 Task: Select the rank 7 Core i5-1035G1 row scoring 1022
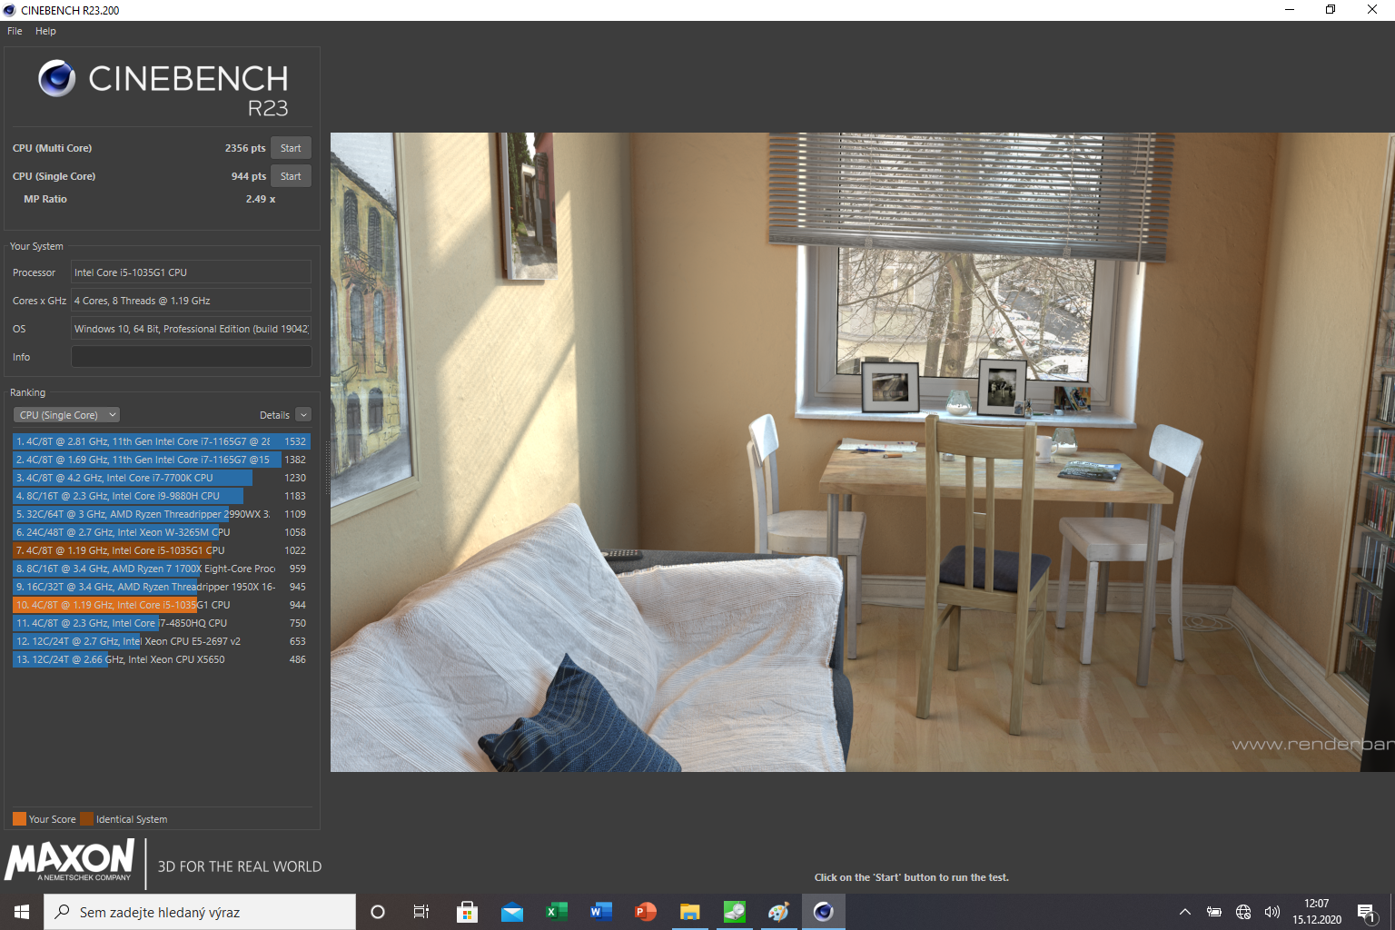[162, 550]
